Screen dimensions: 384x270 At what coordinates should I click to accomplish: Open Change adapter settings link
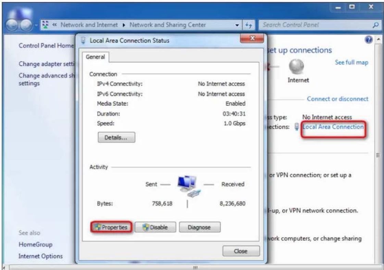(47, 64)
